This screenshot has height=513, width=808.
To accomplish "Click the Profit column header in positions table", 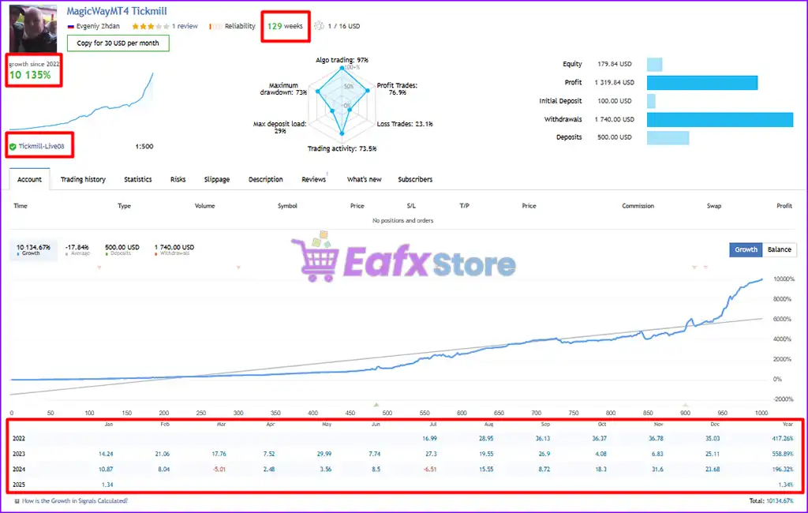I will [784, 206].
